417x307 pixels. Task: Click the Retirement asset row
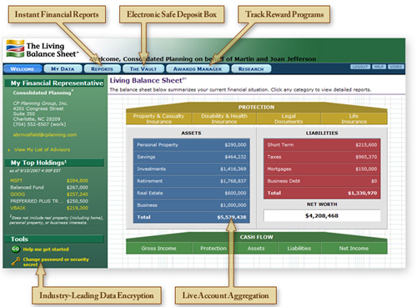click(x=191, y=181)
